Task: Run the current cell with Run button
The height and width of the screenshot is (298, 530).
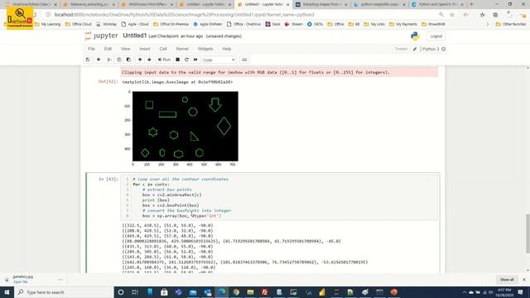Action: point(164,60)
